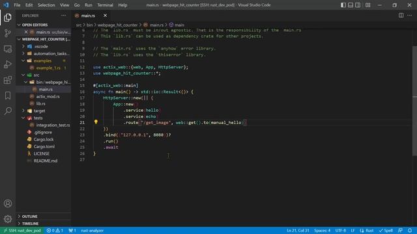Open the Manage gear settings icon
Screen dimensions: 417x234
tap(8, 219)
